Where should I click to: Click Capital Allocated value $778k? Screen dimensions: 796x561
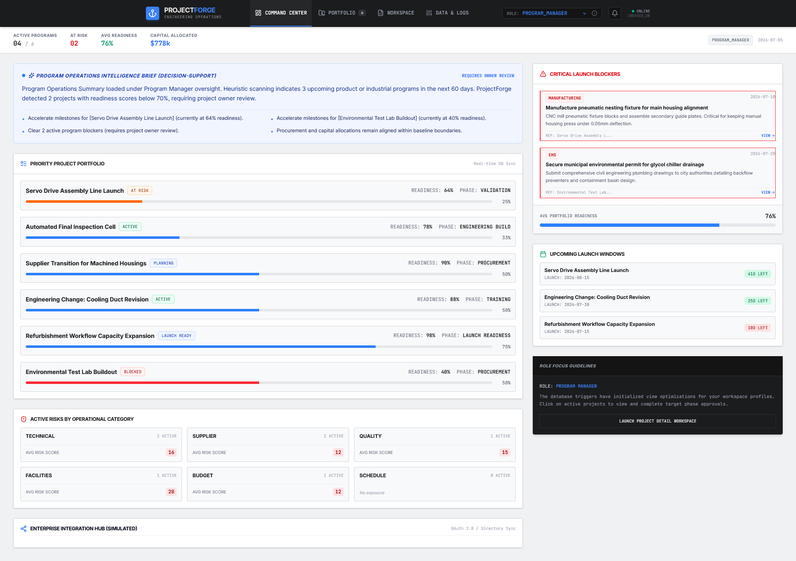pyautogui.click(x=160, y=44)
